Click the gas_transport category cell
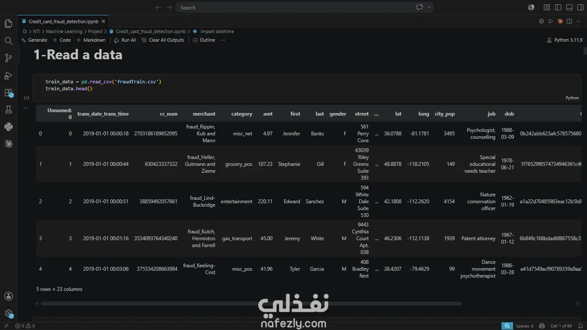 [x=237, y=238]
